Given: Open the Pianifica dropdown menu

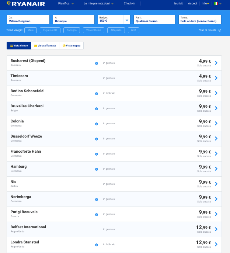Looking at the screenshot, I should coord(66,4).
